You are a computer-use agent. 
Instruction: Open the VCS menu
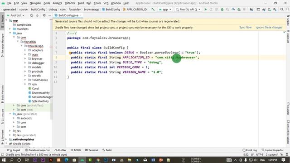106,3
